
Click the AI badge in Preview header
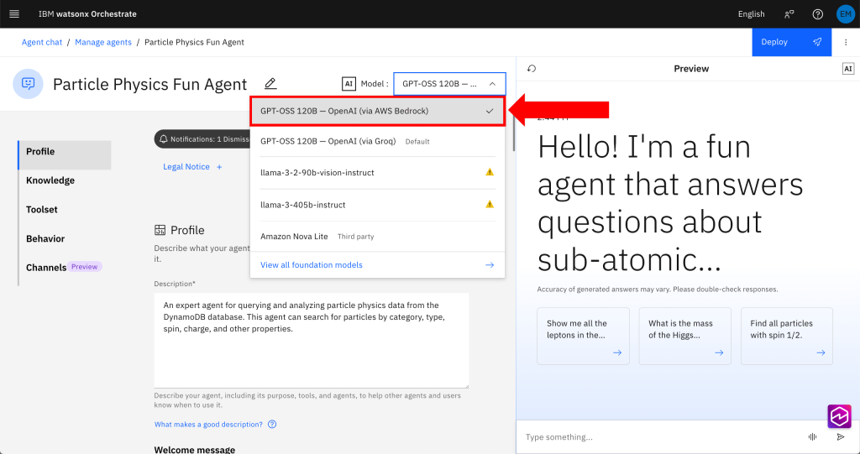(x=848, y=69)
